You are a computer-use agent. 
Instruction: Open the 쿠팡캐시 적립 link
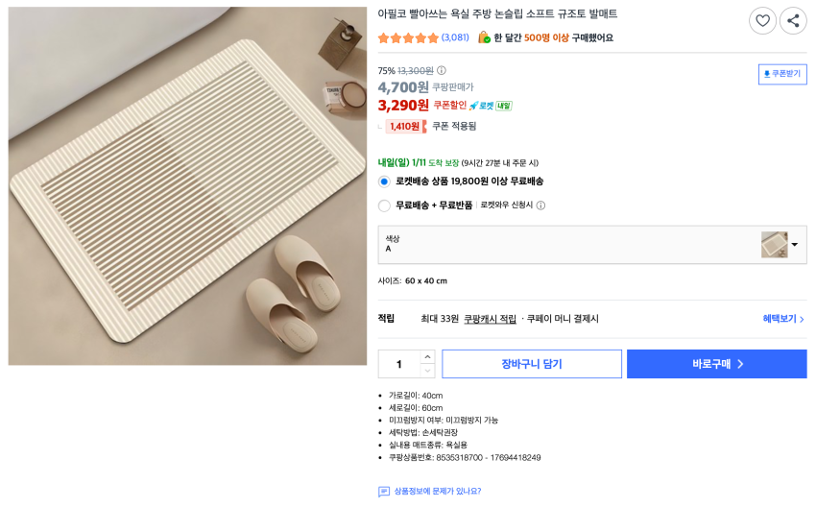490,319
